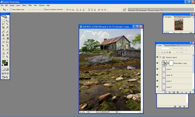Open the Navigator panel flyout menu
This screenshot has width=195, height=117.
click(x=193, y=17)
